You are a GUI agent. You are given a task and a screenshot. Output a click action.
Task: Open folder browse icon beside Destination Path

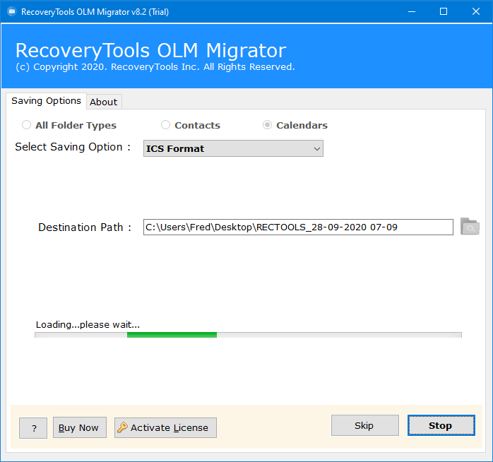coord(470,227)
